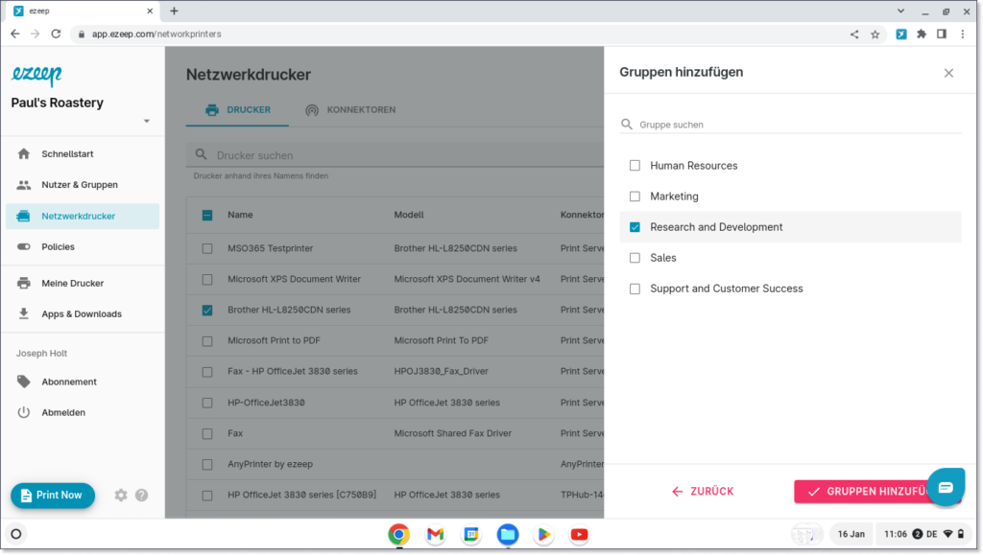Uncheck Research and Development group
The image size is (983, 555).
[635, 227]
